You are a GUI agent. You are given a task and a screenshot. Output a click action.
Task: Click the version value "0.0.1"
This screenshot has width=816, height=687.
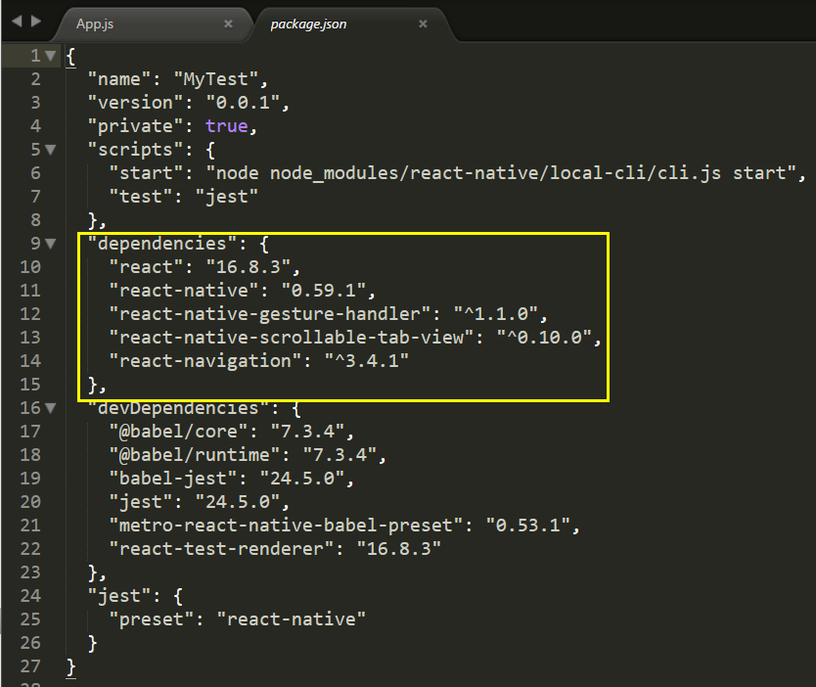243,103
